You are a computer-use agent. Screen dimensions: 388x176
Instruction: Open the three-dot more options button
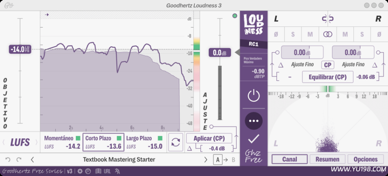(253, 121)
